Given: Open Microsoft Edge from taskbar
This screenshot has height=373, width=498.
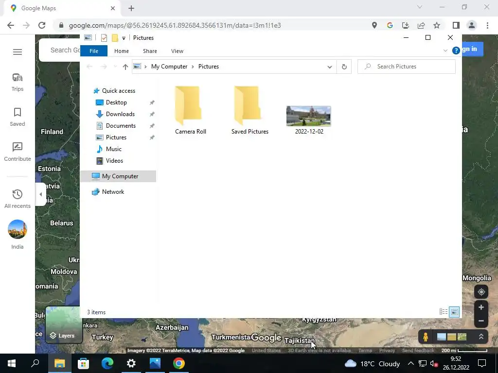Looking at the screenshot, I should [107, 363].
